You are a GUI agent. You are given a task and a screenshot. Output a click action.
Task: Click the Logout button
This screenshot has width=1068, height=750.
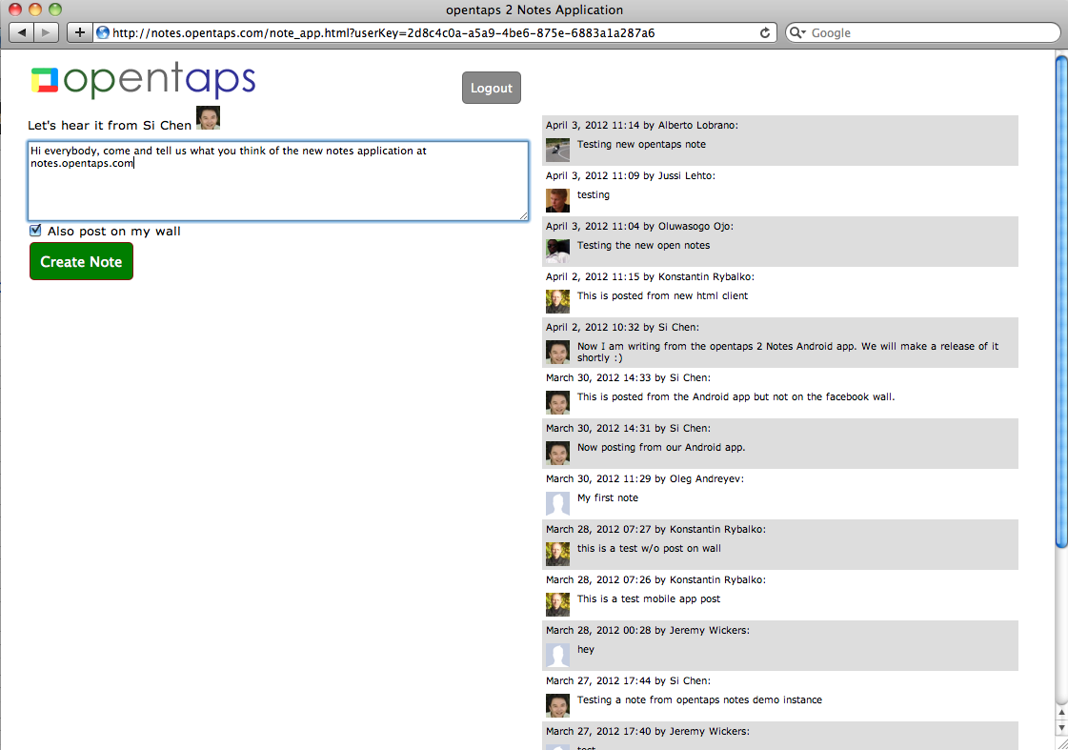491,88
